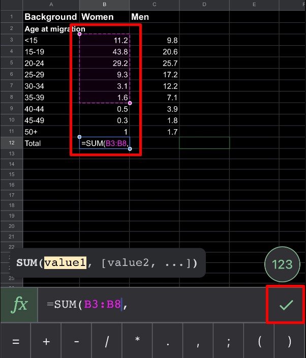306x358 pixels.
Task: Select column A header
Action: pos(51,5)
